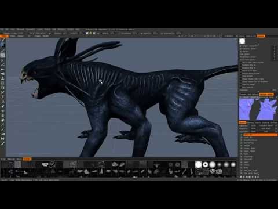Toggle visibility of the highlighted orange layer

tap(241, 135)
